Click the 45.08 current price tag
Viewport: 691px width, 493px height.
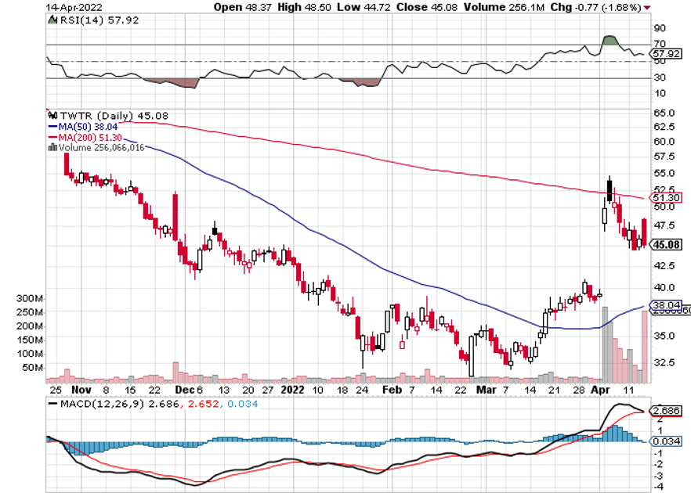point(666,244)
